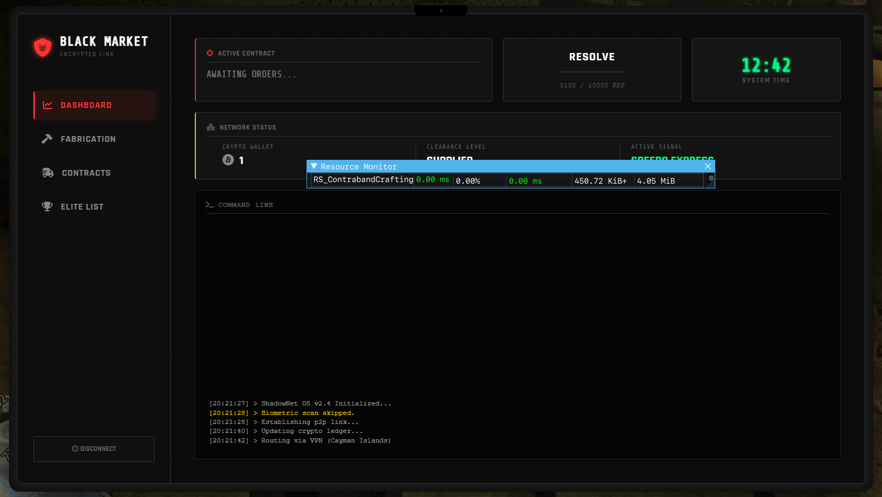Click the Elite List trophy icon
The height and width of the screenshot is (497, 882).
click(x=47, y=206)
